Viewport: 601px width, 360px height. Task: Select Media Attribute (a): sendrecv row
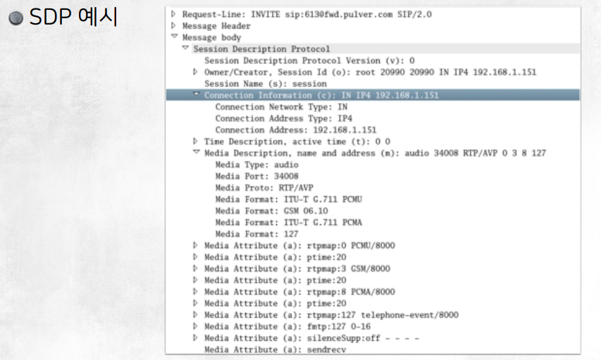pyautogui.click(x=275, y=349)
